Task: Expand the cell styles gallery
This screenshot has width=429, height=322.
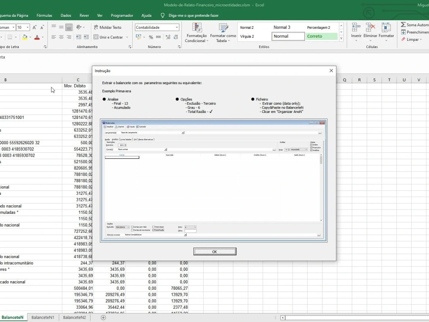Action: coord(341,39)
